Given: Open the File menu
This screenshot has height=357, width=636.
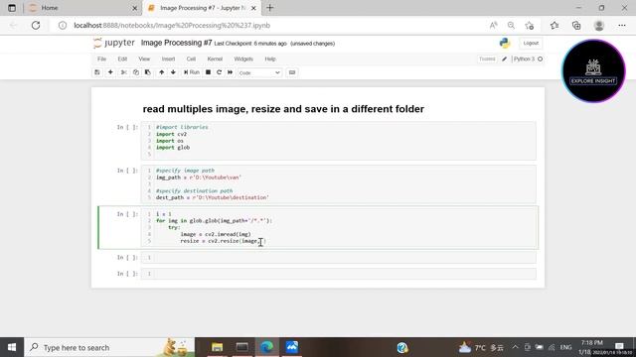Looking at the screenshot, I should click(101, 59).
